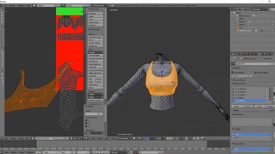
Task: Click Loop Cut and Slide button
Action: pyautogui.click(x=95, y=70)
